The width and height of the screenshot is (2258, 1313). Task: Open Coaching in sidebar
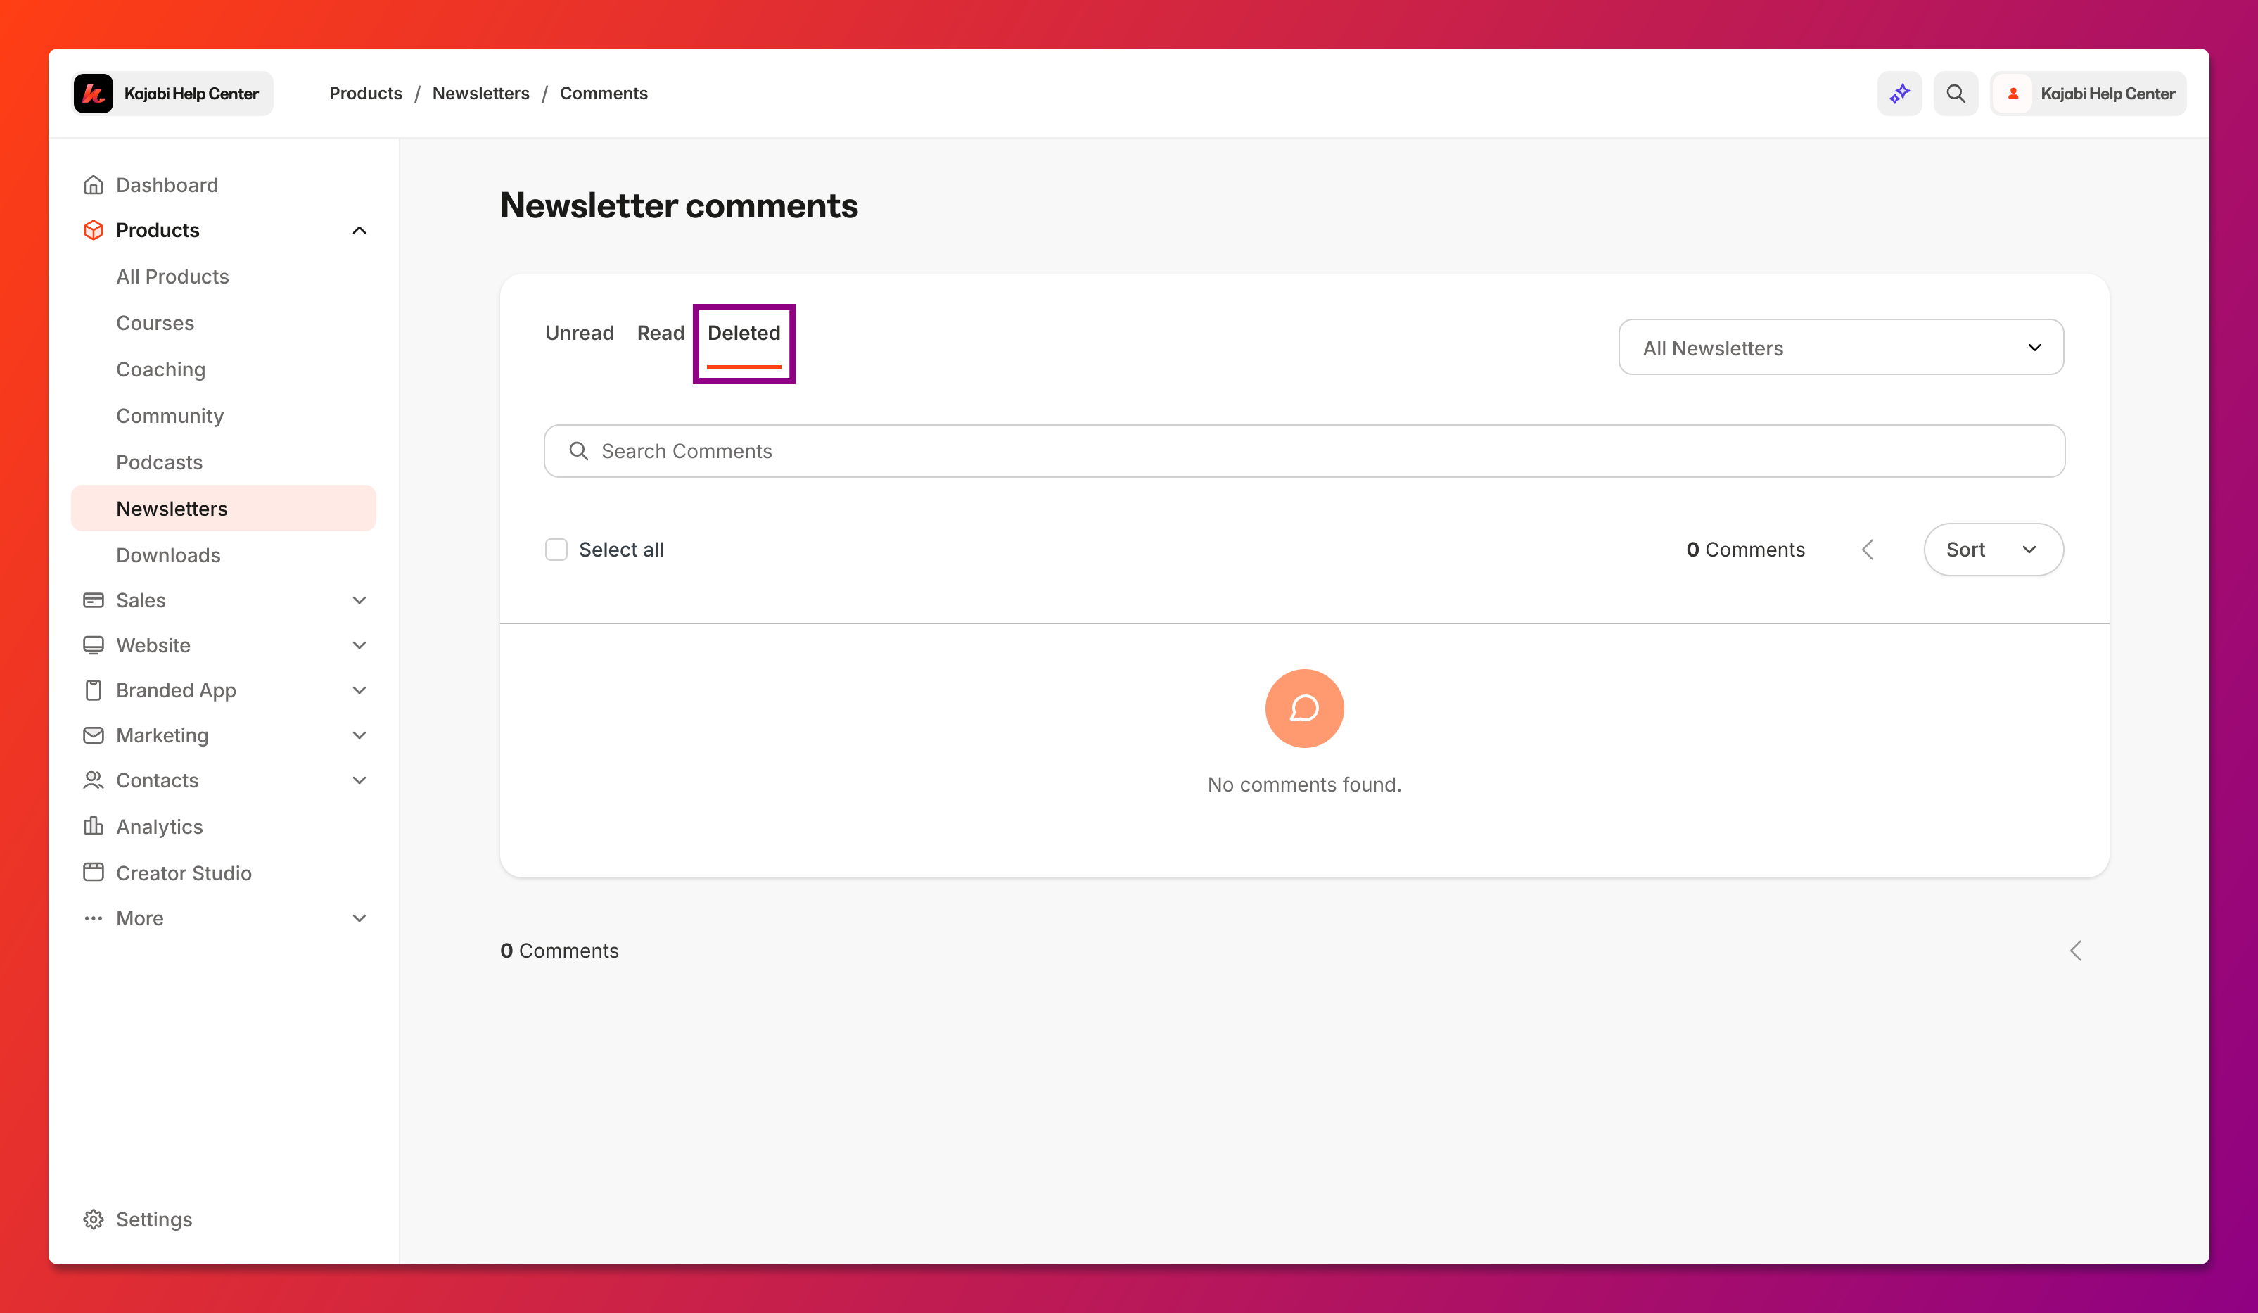pos(161,369)
